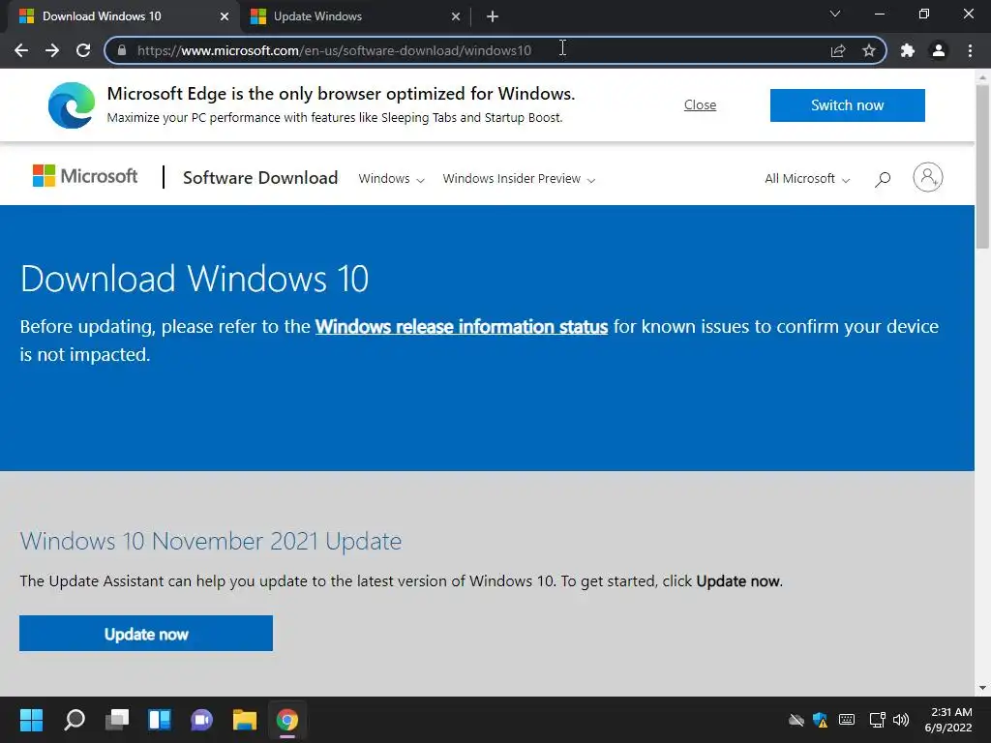Click the Windows 10 November 2021 Update heading

coord(210,542)
